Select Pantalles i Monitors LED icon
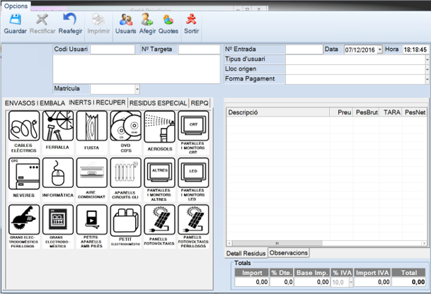Screen dimensions: 431x294 (x=193, y=173)
